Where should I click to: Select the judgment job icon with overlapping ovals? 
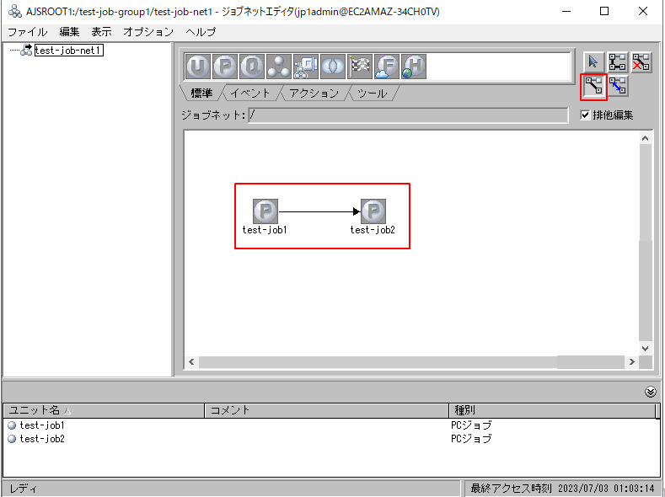(x=332, y=67)
